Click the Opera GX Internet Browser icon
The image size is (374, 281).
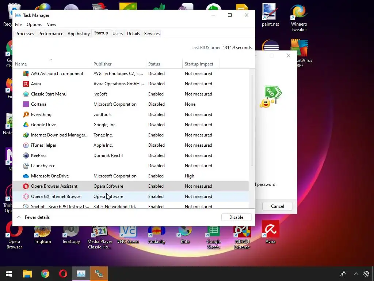click(x=26, y=196)
